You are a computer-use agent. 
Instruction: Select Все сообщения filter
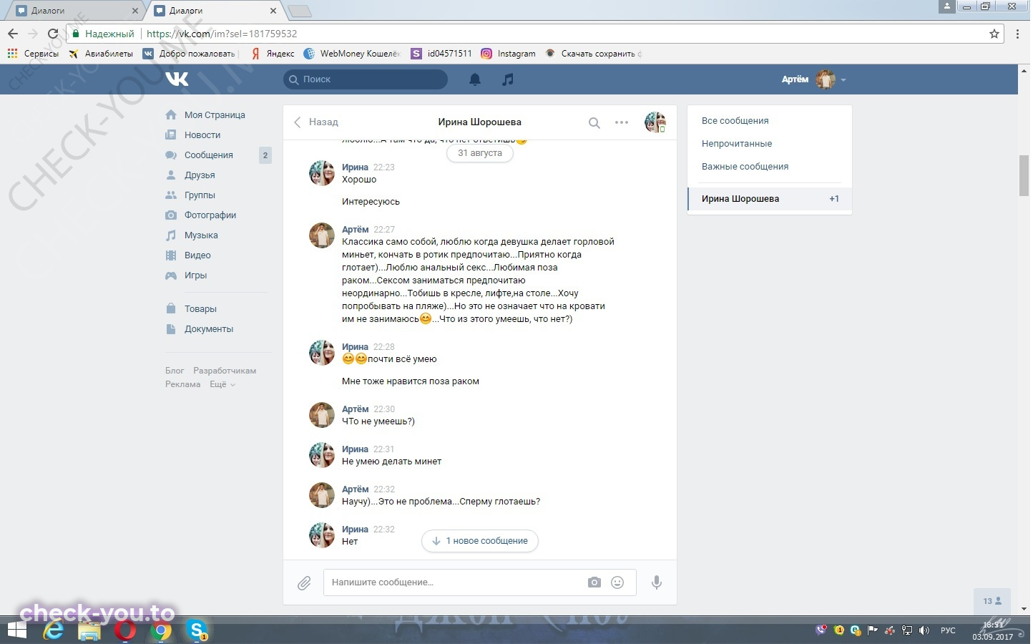click(x=735, y=121)
